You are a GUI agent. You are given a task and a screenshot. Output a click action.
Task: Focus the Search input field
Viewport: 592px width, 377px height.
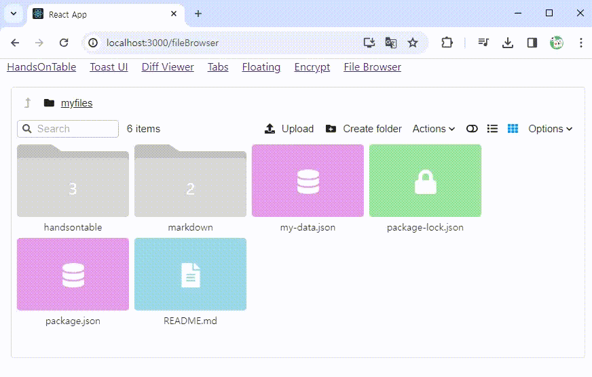(x=68, y=129)
